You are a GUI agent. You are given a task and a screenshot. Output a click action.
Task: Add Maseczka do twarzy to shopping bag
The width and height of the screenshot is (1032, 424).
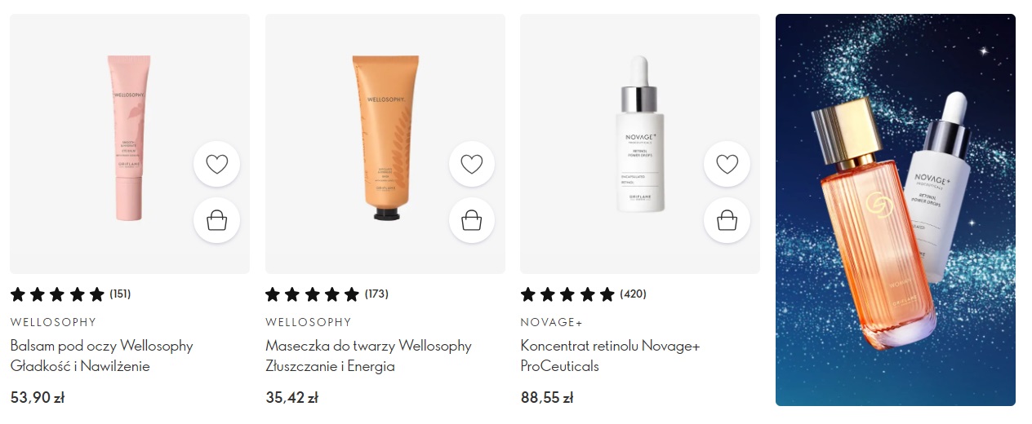pyautogui.click(x=472, y=220)
